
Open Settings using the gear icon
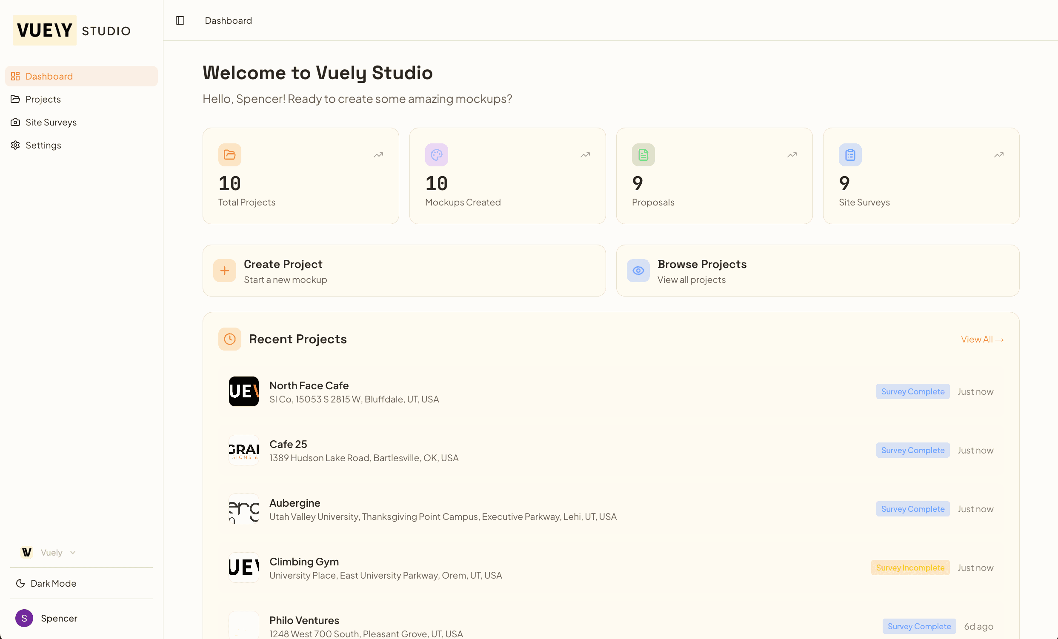[x=15, y=145]
